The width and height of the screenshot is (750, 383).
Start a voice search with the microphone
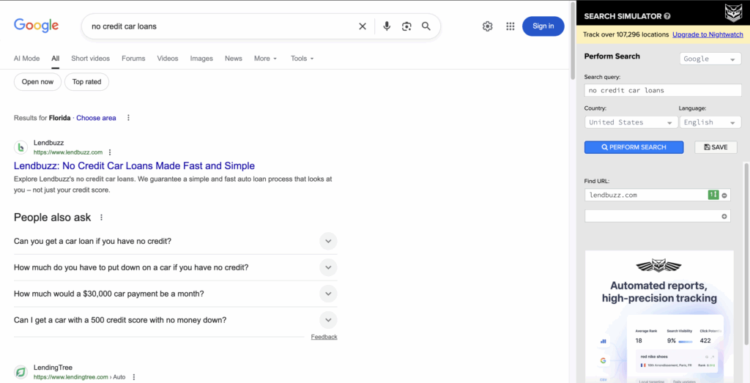tap(387, 26)
